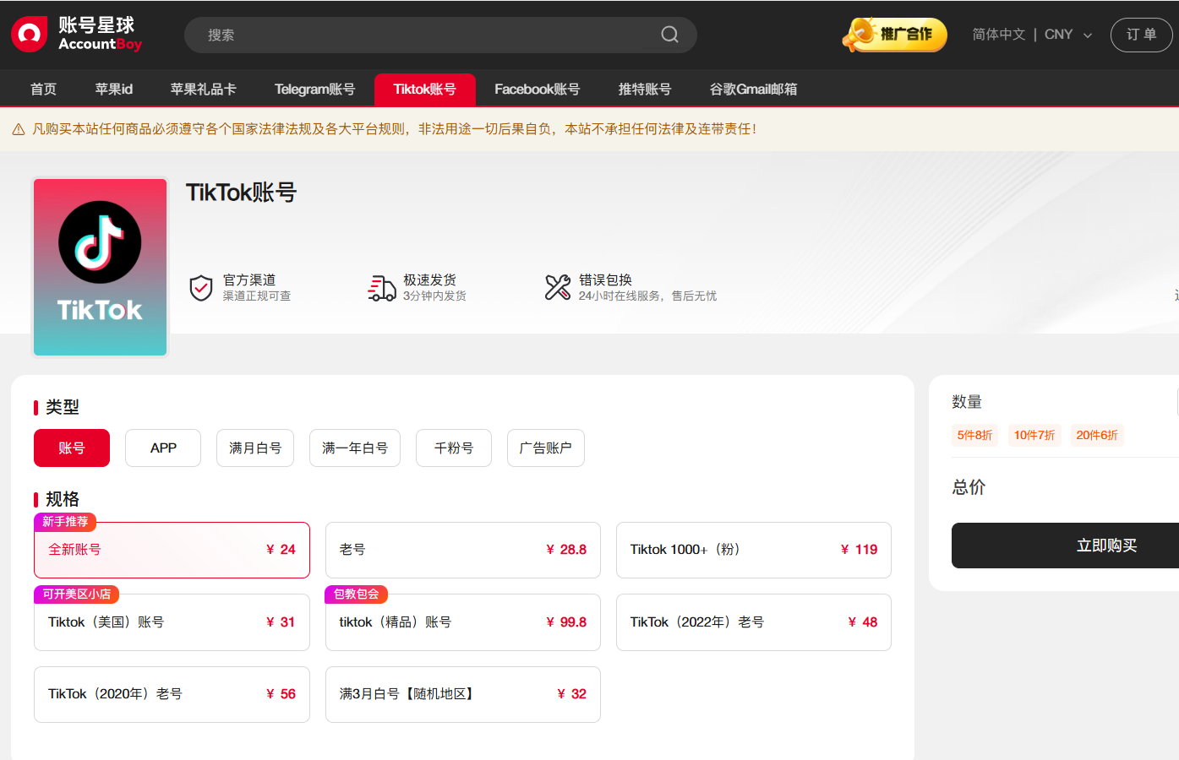Image resolution: width=1179 pixels, height=760 pixels.
Task: Select the 千粉号 type option
Action: coord(454,448)
